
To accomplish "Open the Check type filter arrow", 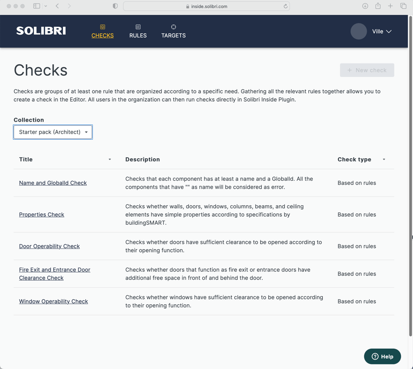I will tap(384, 160).
